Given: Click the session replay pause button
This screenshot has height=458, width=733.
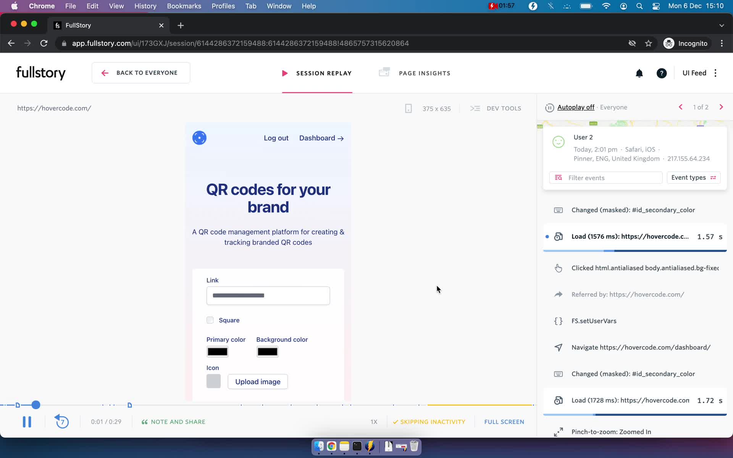Looking at the screenshot, I should (x=26, y=421).
